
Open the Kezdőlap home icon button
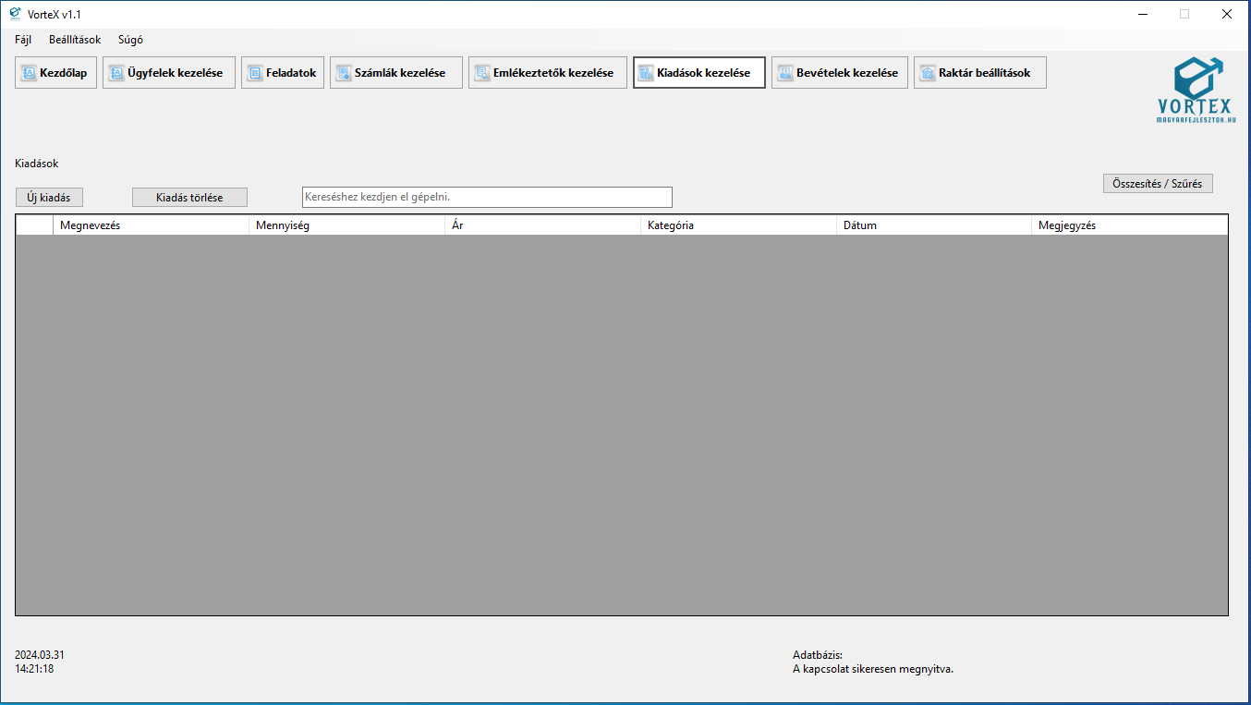click(x=29, y=73)
